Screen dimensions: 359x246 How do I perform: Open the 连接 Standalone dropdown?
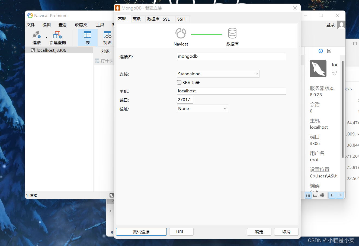point(218,74)
